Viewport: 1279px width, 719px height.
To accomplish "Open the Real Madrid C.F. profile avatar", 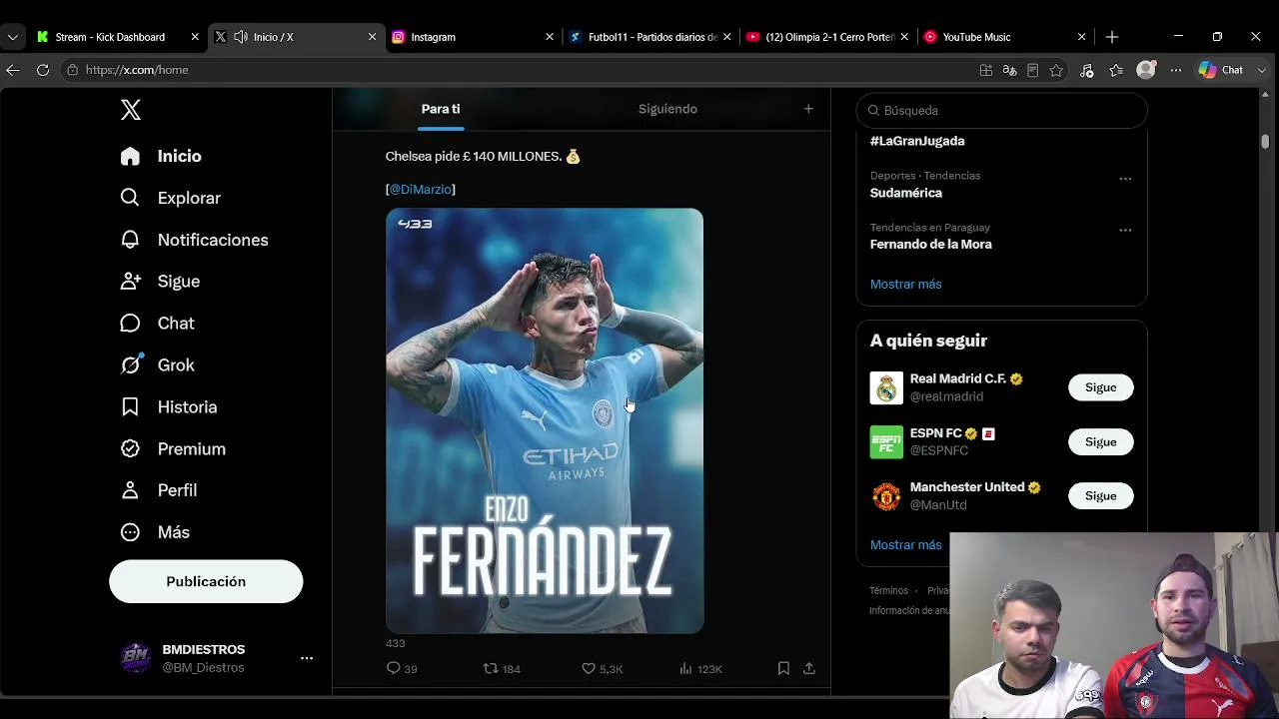I will click(x=886, y=387).
